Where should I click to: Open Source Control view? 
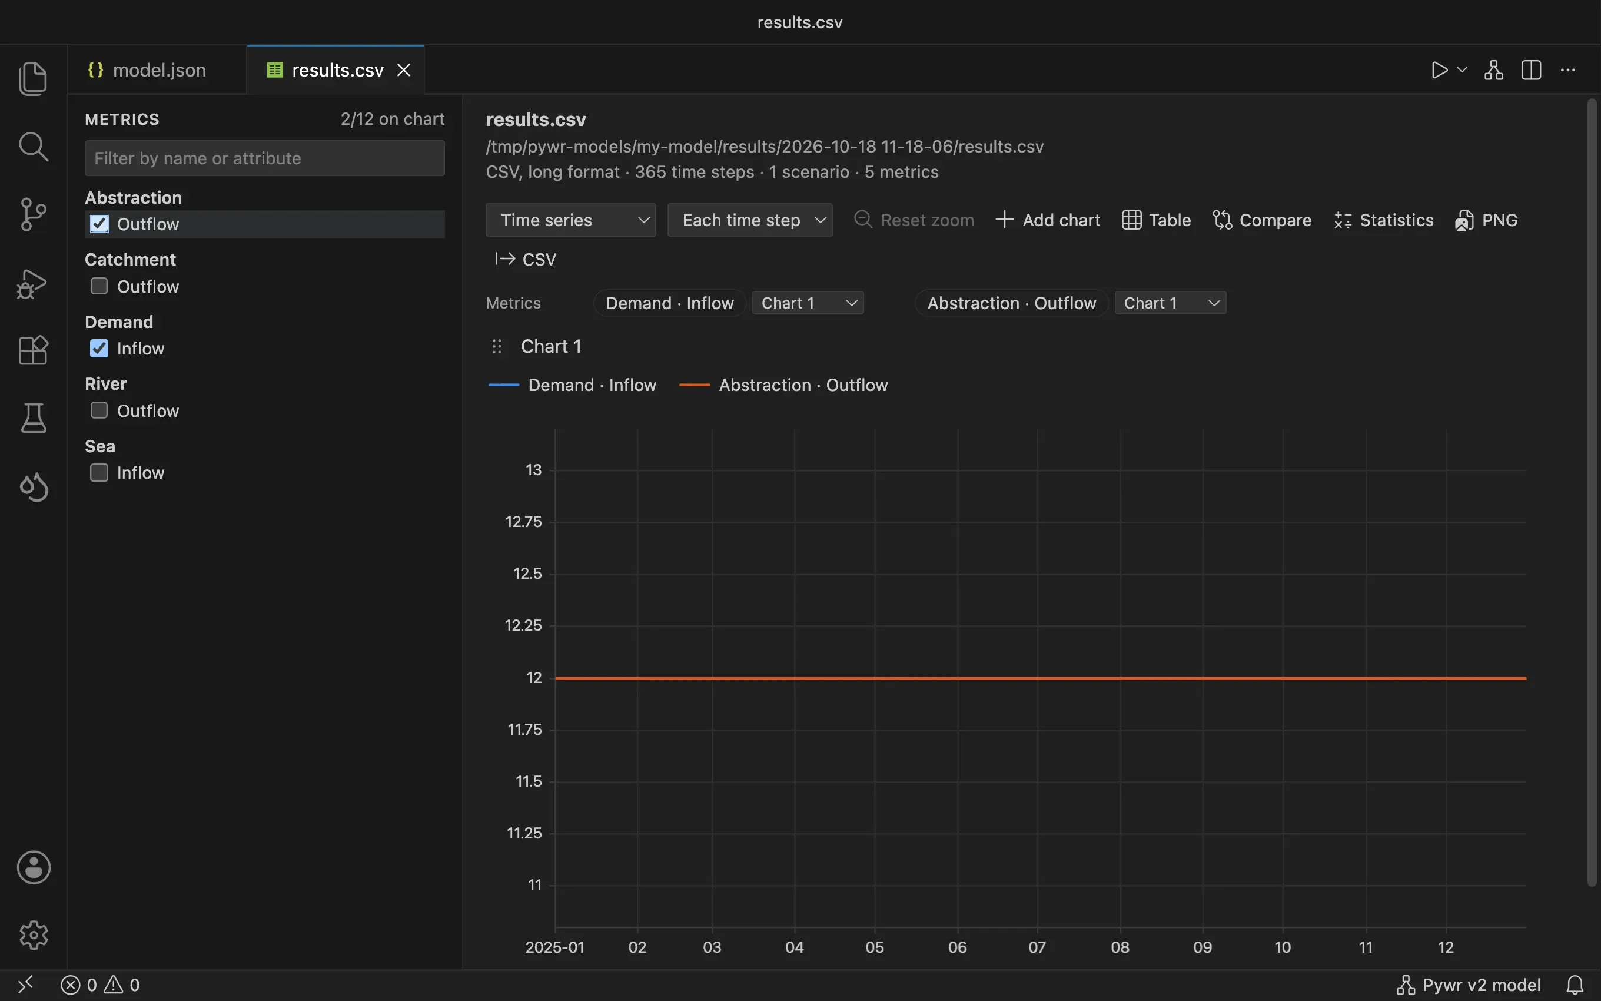(x=33, y=214)
